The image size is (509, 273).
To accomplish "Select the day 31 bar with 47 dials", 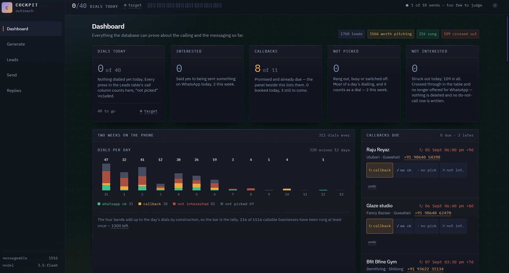I will click(x=106, y=177).
